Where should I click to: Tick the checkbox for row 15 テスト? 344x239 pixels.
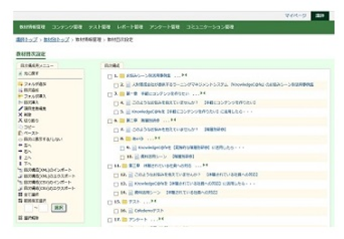[x=110, y=202]
